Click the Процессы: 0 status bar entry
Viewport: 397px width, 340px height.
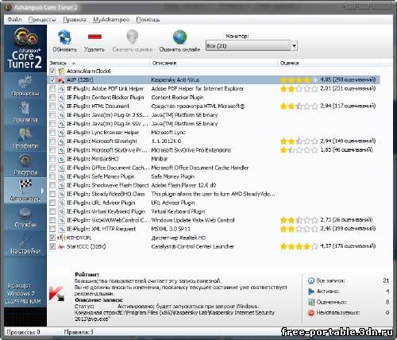click(x=23, y=332)
